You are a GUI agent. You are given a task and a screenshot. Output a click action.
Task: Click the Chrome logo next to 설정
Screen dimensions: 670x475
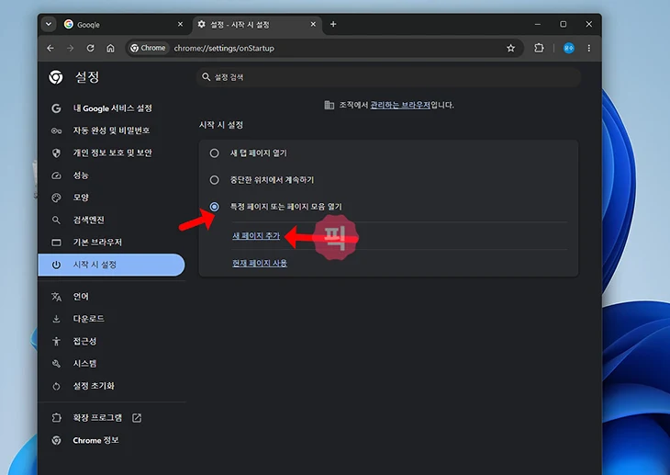[56, 77]
